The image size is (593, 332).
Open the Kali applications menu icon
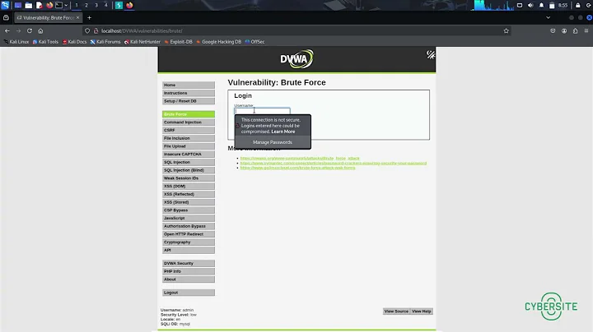point(5,5)
